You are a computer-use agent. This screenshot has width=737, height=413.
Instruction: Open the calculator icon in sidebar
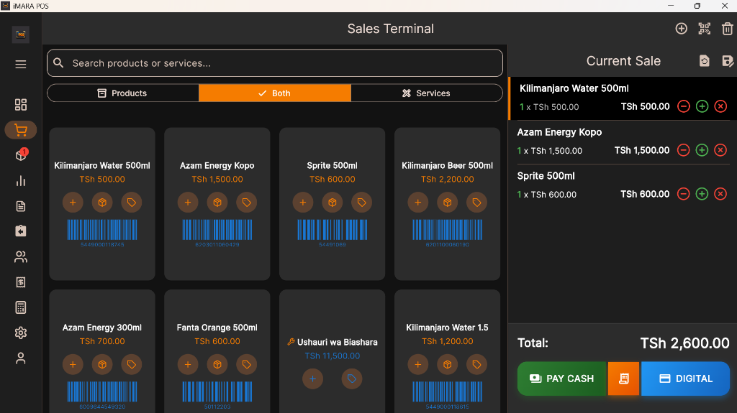tap(21, 307)
